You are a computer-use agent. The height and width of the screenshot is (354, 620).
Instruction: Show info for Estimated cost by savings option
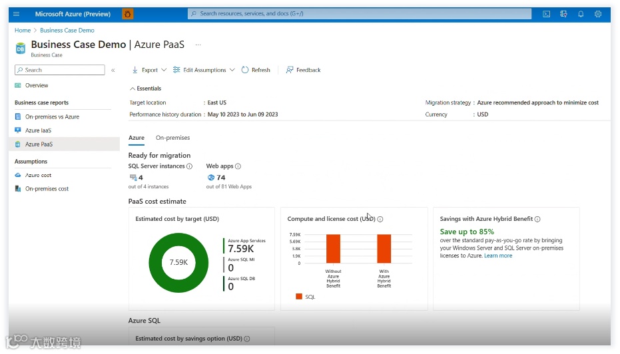coord(246,339)
